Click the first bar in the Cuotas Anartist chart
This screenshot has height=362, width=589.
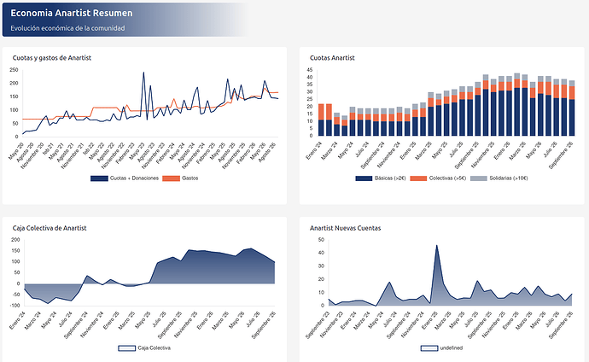click(x=321, y=120)
